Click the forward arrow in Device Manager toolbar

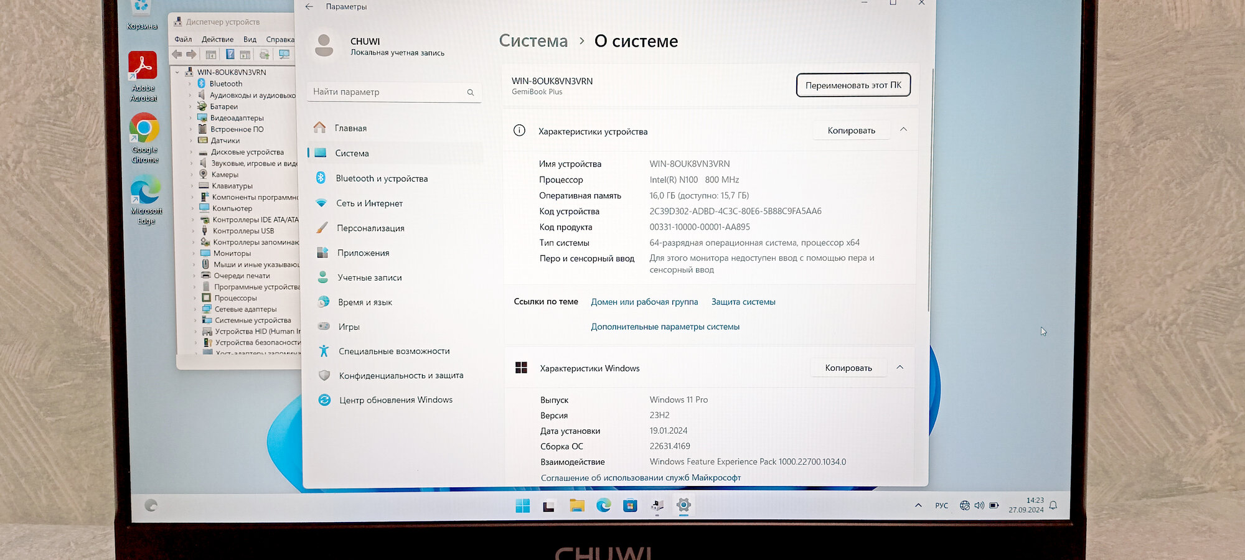[x=191, y=55]
